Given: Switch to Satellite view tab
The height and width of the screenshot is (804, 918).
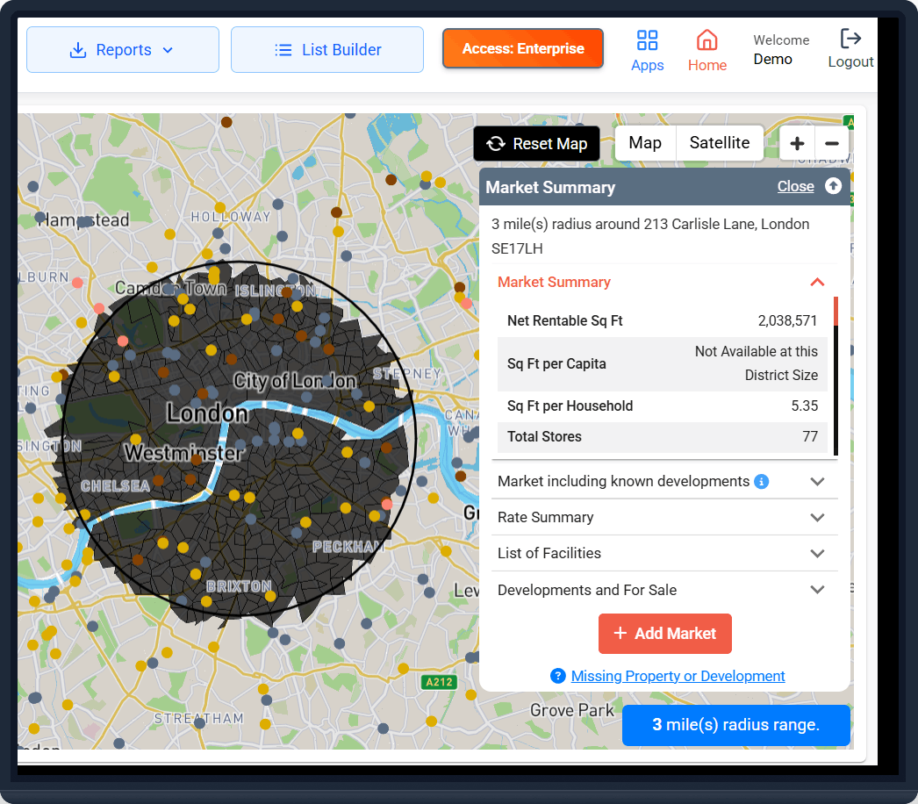Looking at the screenshot, I should (720, 143).
